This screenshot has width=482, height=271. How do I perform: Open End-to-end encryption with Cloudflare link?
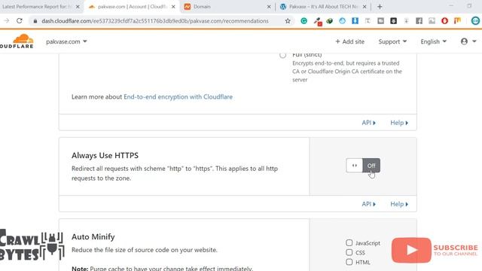(x=178, y=97)
